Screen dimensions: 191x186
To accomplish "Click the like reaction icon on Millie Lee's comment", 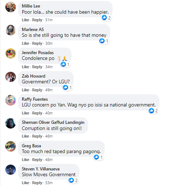I will click(104, 18).
